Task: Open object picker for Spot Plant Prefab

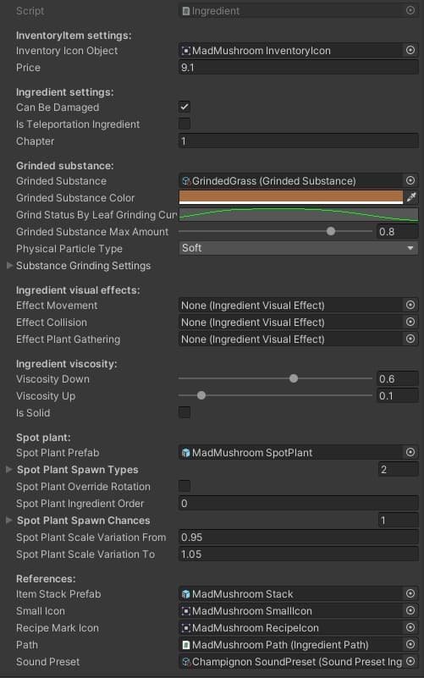Action: click(410, 452)
